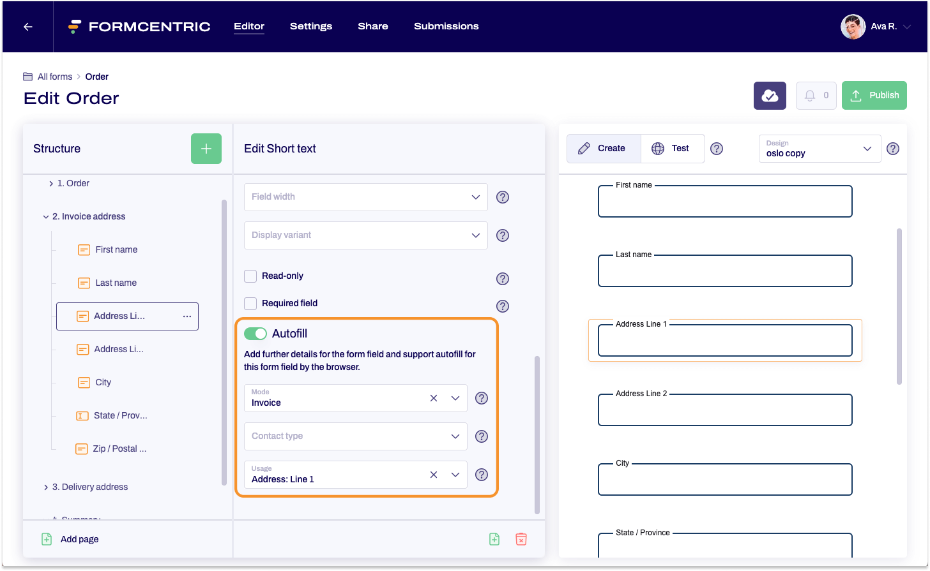Click the Publish button
Screen dimensions: 930x571
[x=874, y=95]
